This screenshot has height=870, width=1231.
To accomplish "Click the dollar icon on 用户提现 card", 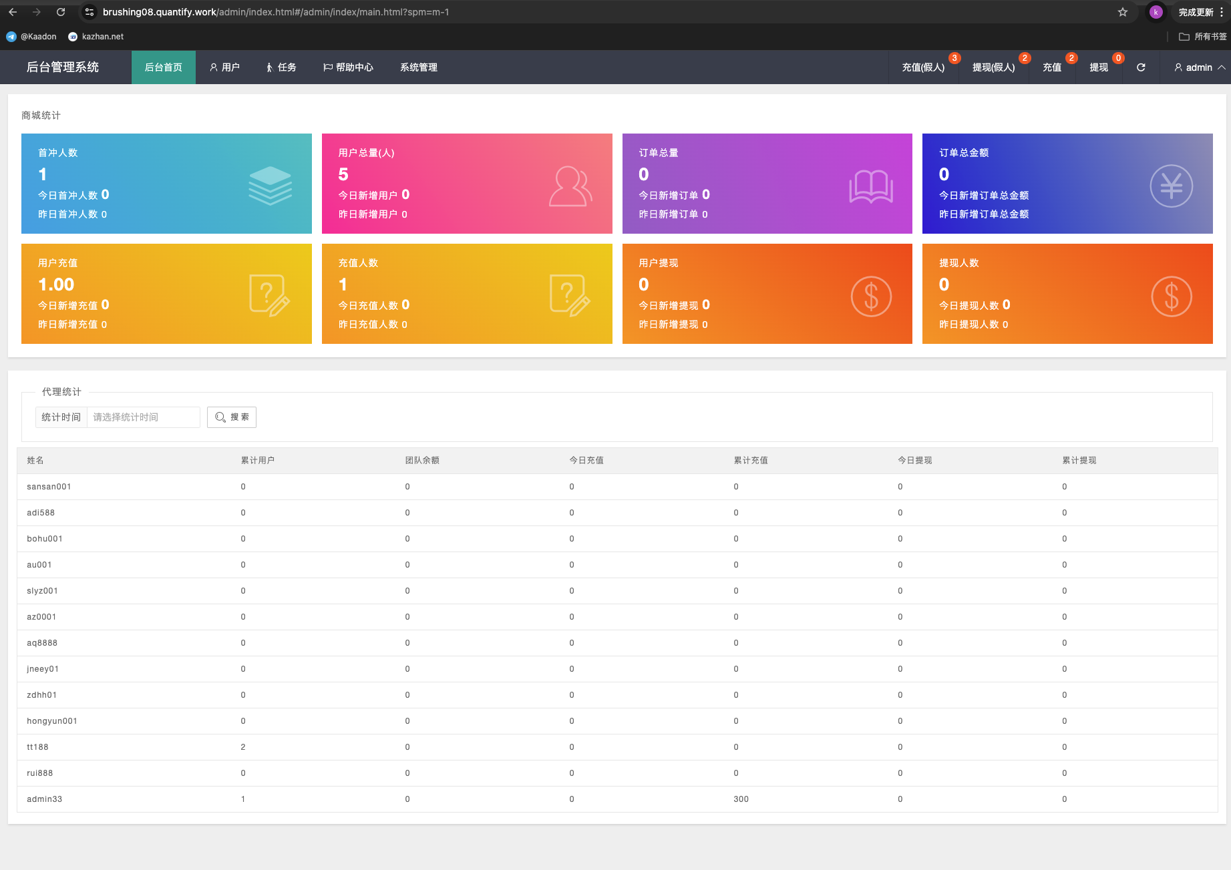I will (x=870, y=296).
